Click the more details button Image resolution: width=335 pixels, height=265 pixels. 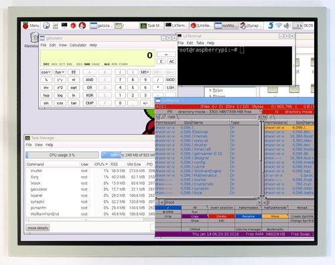38,228
